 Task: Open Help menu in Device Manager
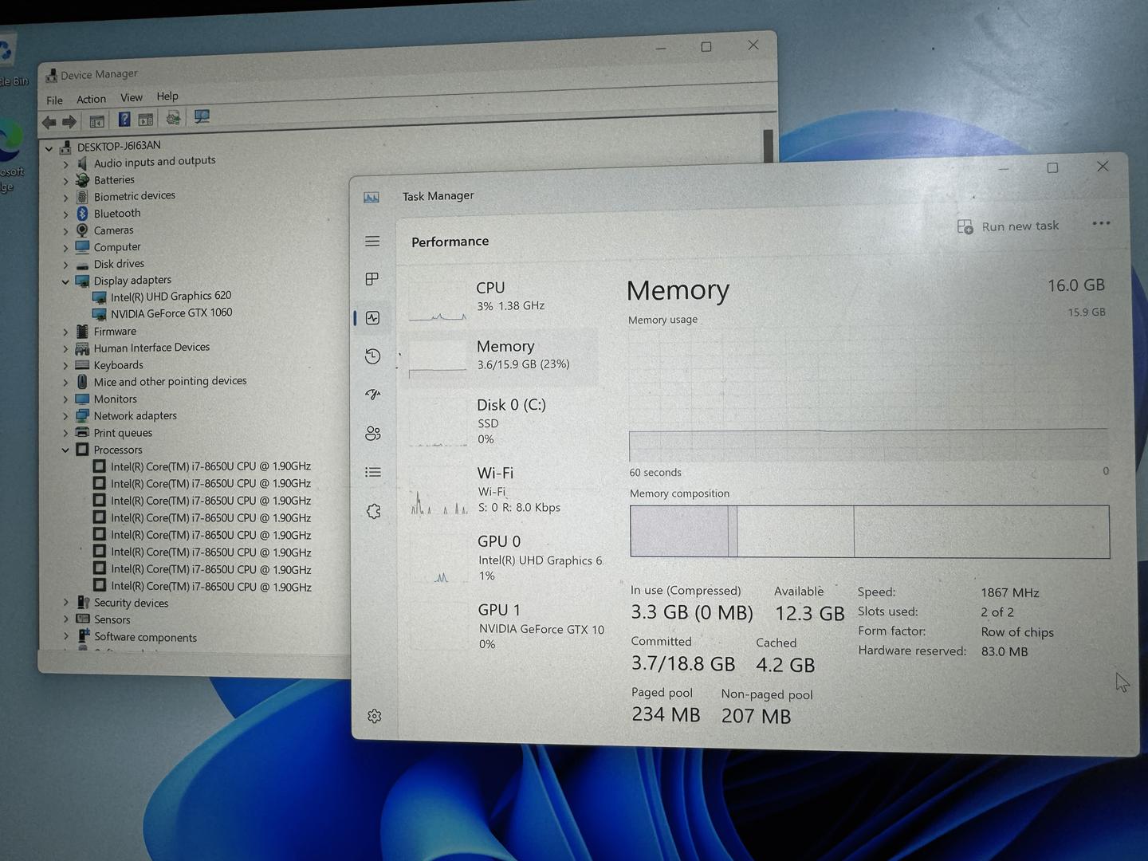(x=167, y=96)
